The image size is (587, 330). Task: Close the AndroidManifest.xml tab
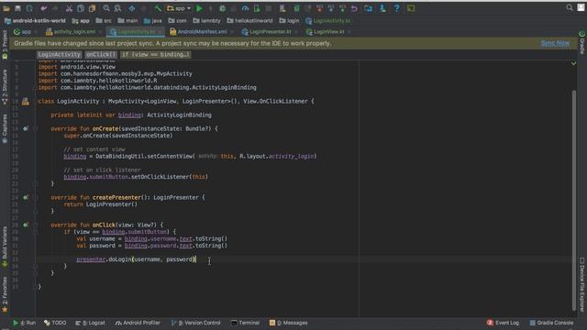pyautogui.click(x=232, y=32)
